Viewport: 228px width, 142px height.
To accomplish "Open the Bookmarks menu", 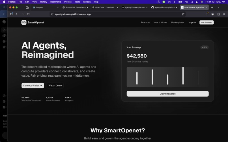I will click(55, 2).
